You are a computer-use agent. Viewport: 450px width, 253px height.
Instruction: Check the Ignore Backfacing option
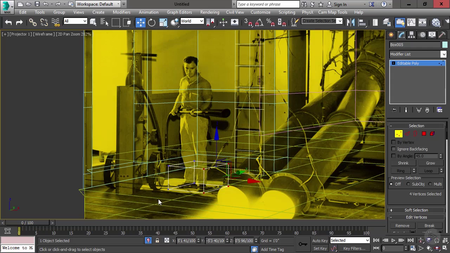point(394,149)
